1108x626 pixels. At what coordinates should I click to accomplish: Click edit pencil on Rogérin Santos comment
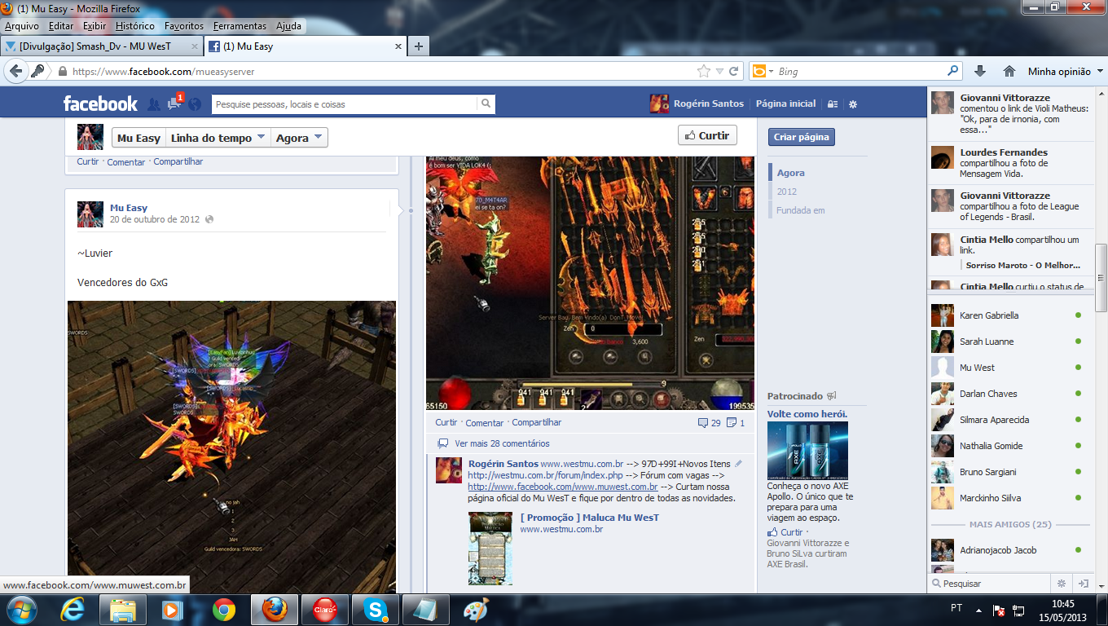[739, 464]
